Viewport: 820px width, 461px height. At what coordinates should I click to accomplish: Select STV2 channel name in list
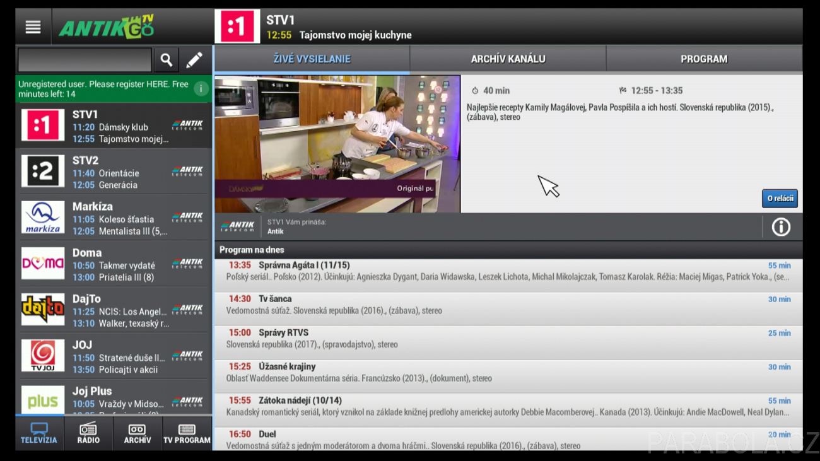85,160
